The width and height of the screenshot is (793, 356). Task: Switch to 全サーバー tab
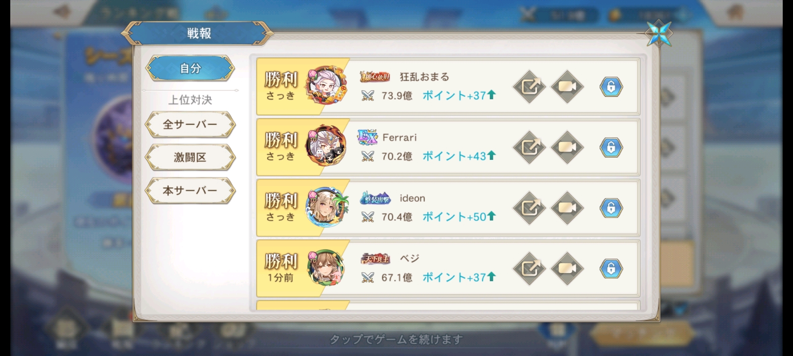pyautogui.click(x=190, y=125)
